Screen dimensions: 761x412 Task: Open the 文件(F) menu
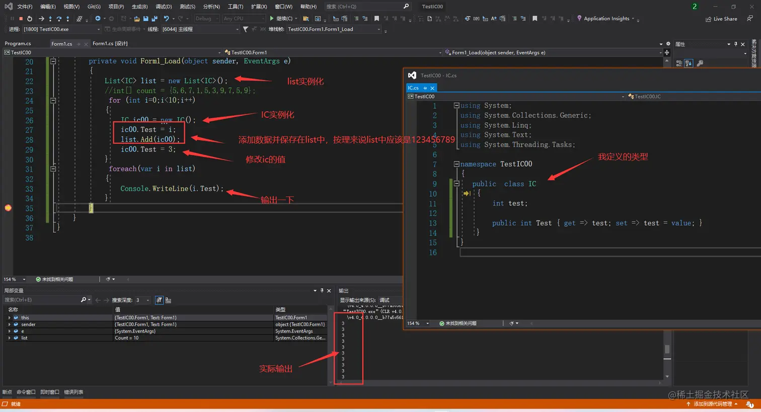tap(25, 7)
